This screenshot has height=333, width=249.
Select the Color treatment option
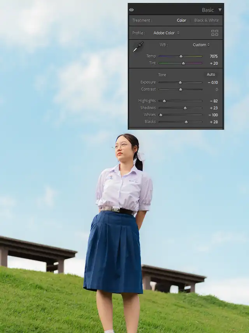(181, 20)
